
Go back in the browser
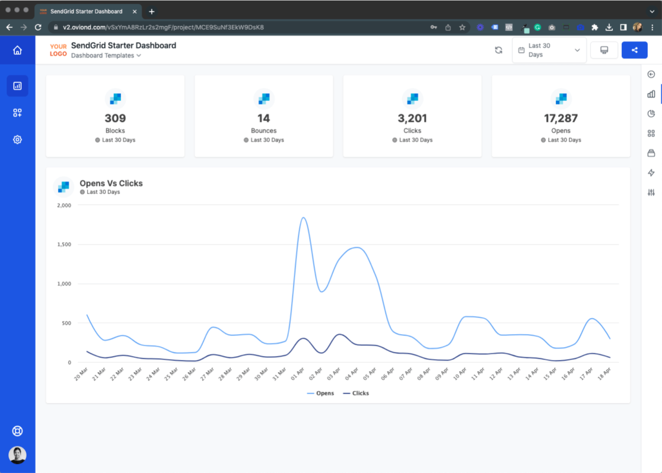9,27
